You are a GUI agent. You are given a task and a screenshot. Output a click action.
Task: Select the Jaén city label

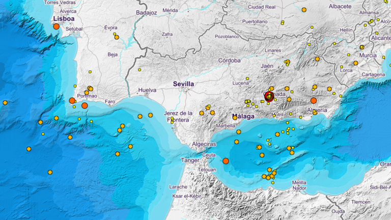[267, 66]
